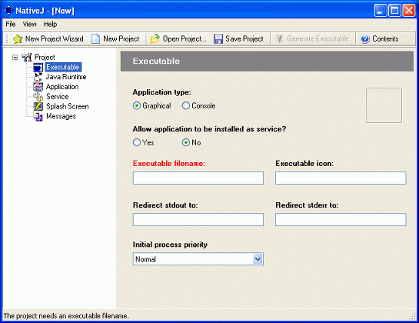Click the Save Project floppy disk icon
Image resolution: width=419 pixels, height=323 pixels.
[218, 39]
